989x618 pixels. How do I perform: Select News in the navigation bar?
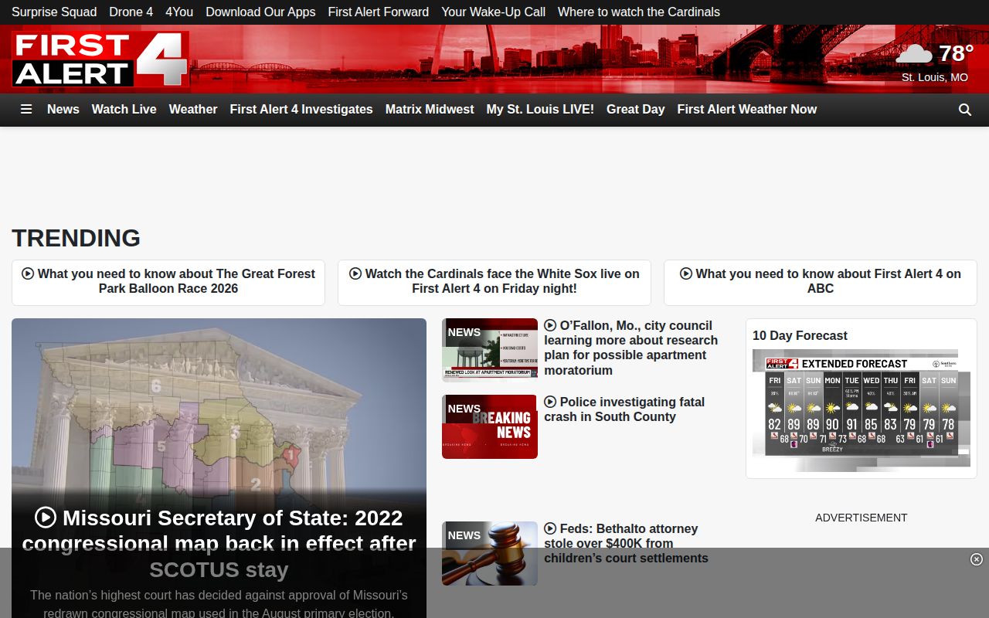click(63, 109)
